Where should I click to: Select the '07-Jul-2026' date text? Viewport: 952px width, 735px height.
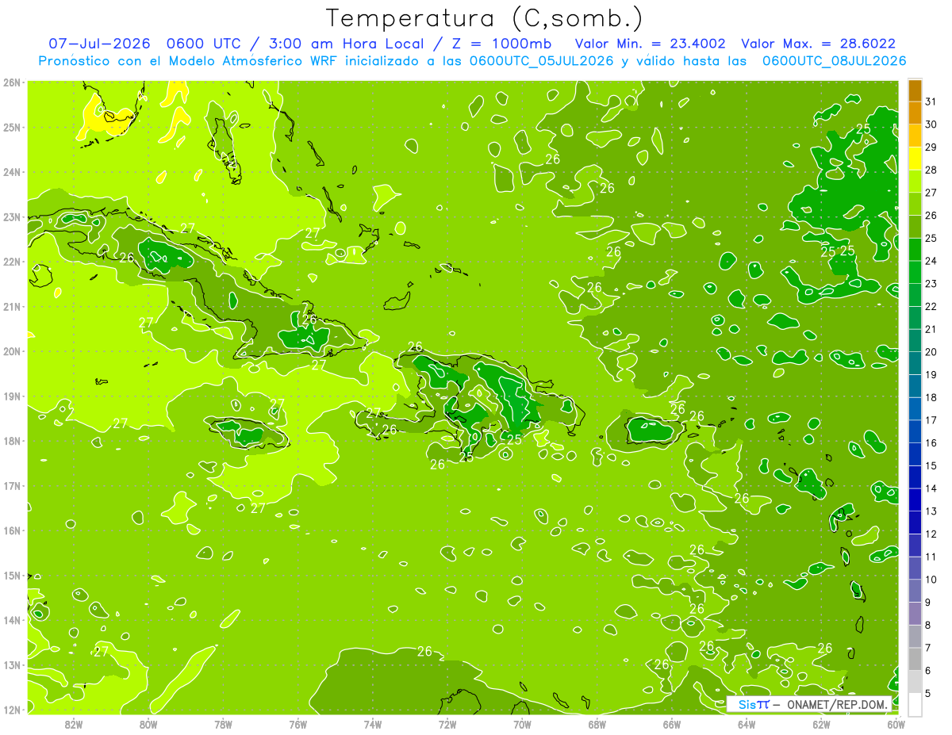(x=99, y=44)
